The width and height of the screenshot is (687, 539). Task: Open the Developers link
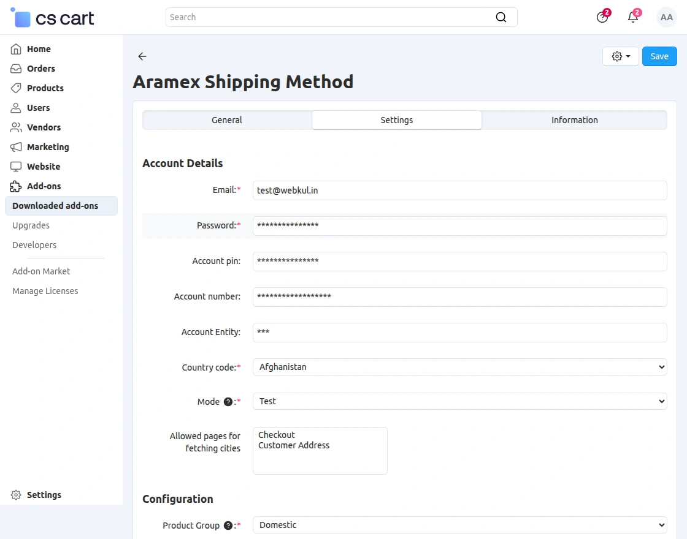click(x=34, y=245)
